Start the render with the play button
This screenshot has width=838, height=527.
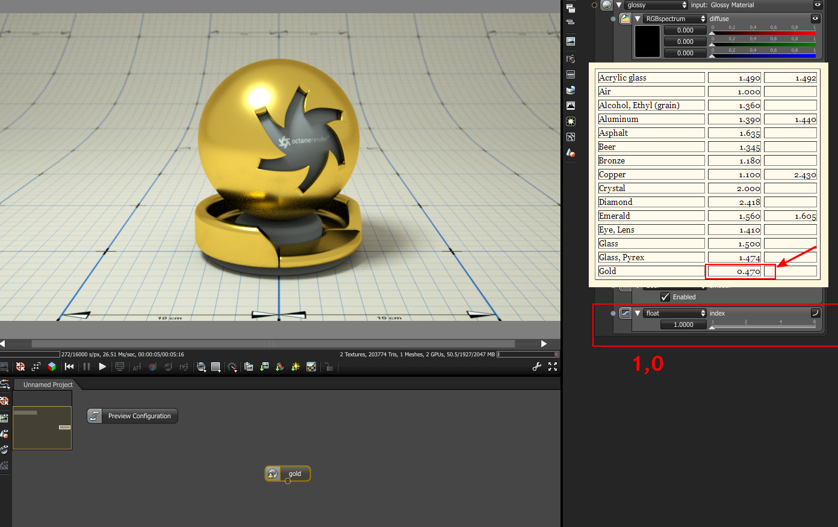click(x=102, y=367)
